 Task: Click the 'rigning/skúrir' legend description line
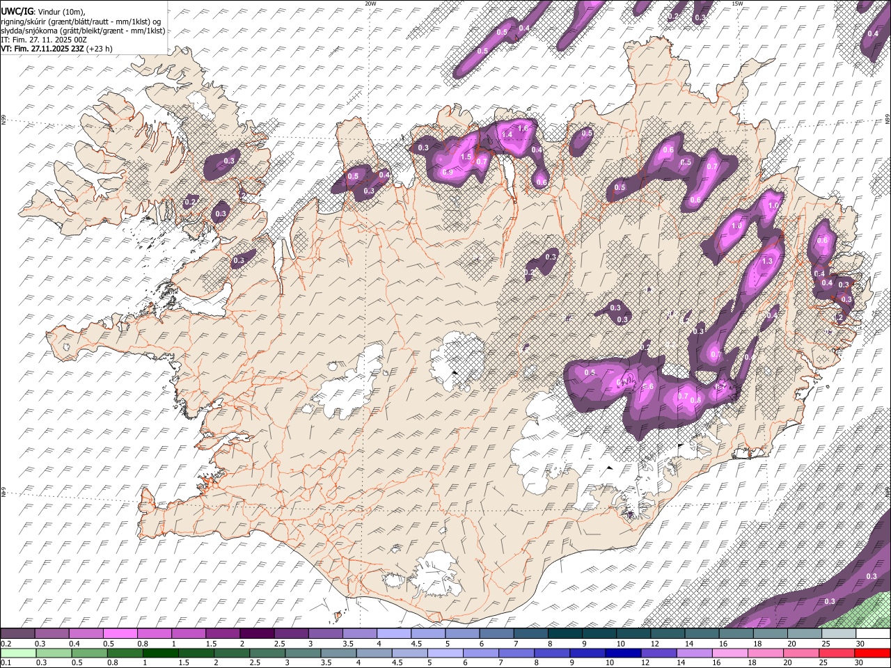tap(81, 21)
